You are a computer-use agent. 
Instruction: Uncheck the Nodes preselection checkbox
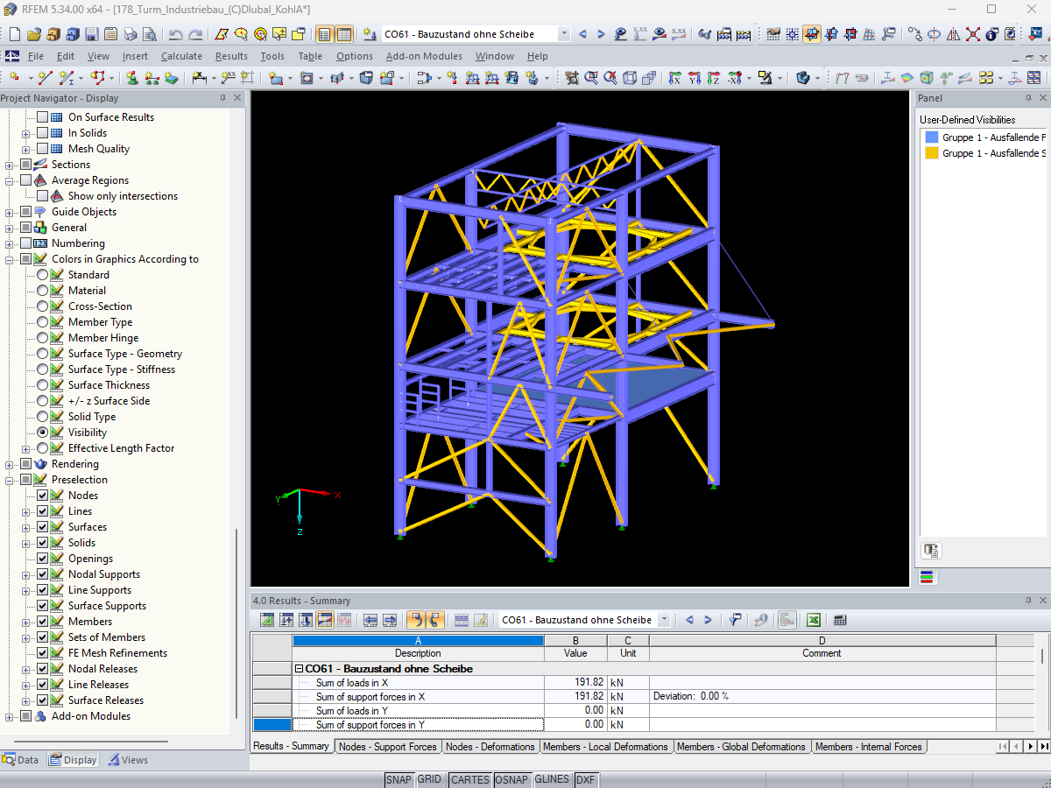pos(42,495)
